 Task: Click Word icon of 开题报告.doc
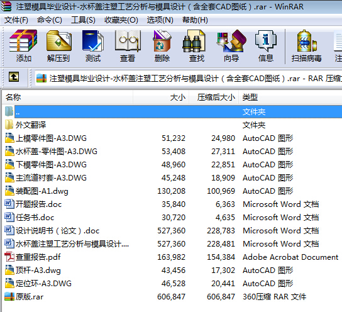9,204
